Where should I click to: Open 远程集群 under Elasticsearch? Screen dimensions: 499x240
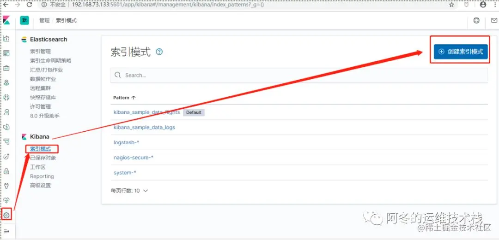40,88
